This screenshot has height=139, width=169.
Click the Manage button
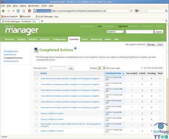151,44
